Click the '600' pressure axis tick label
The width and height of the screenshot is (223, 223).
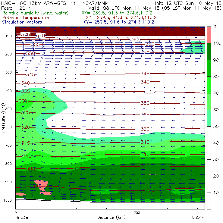[x=8, y=127]
